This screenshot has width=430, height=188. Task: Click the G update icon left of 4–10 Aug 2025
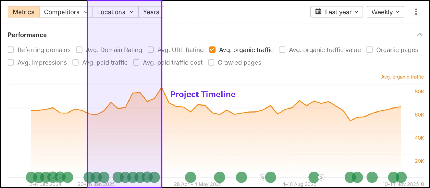[x=263, y=177]
